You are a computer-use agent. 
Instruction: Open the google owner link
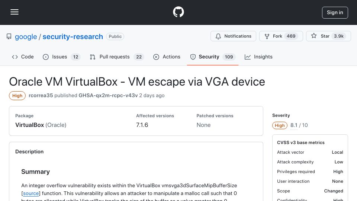26,36
